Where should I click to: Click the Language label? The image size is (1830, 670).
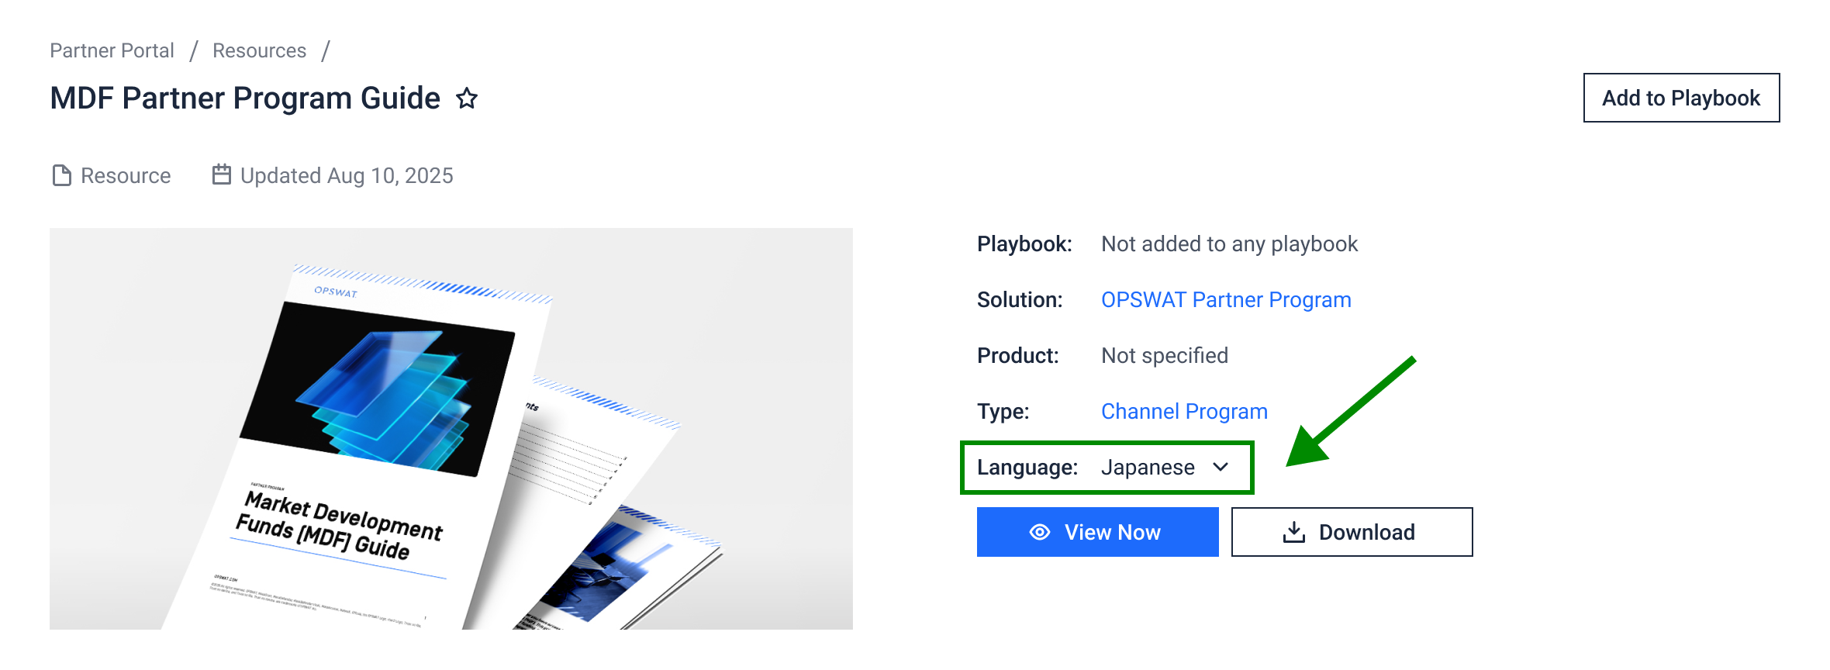coord(1027,468)
